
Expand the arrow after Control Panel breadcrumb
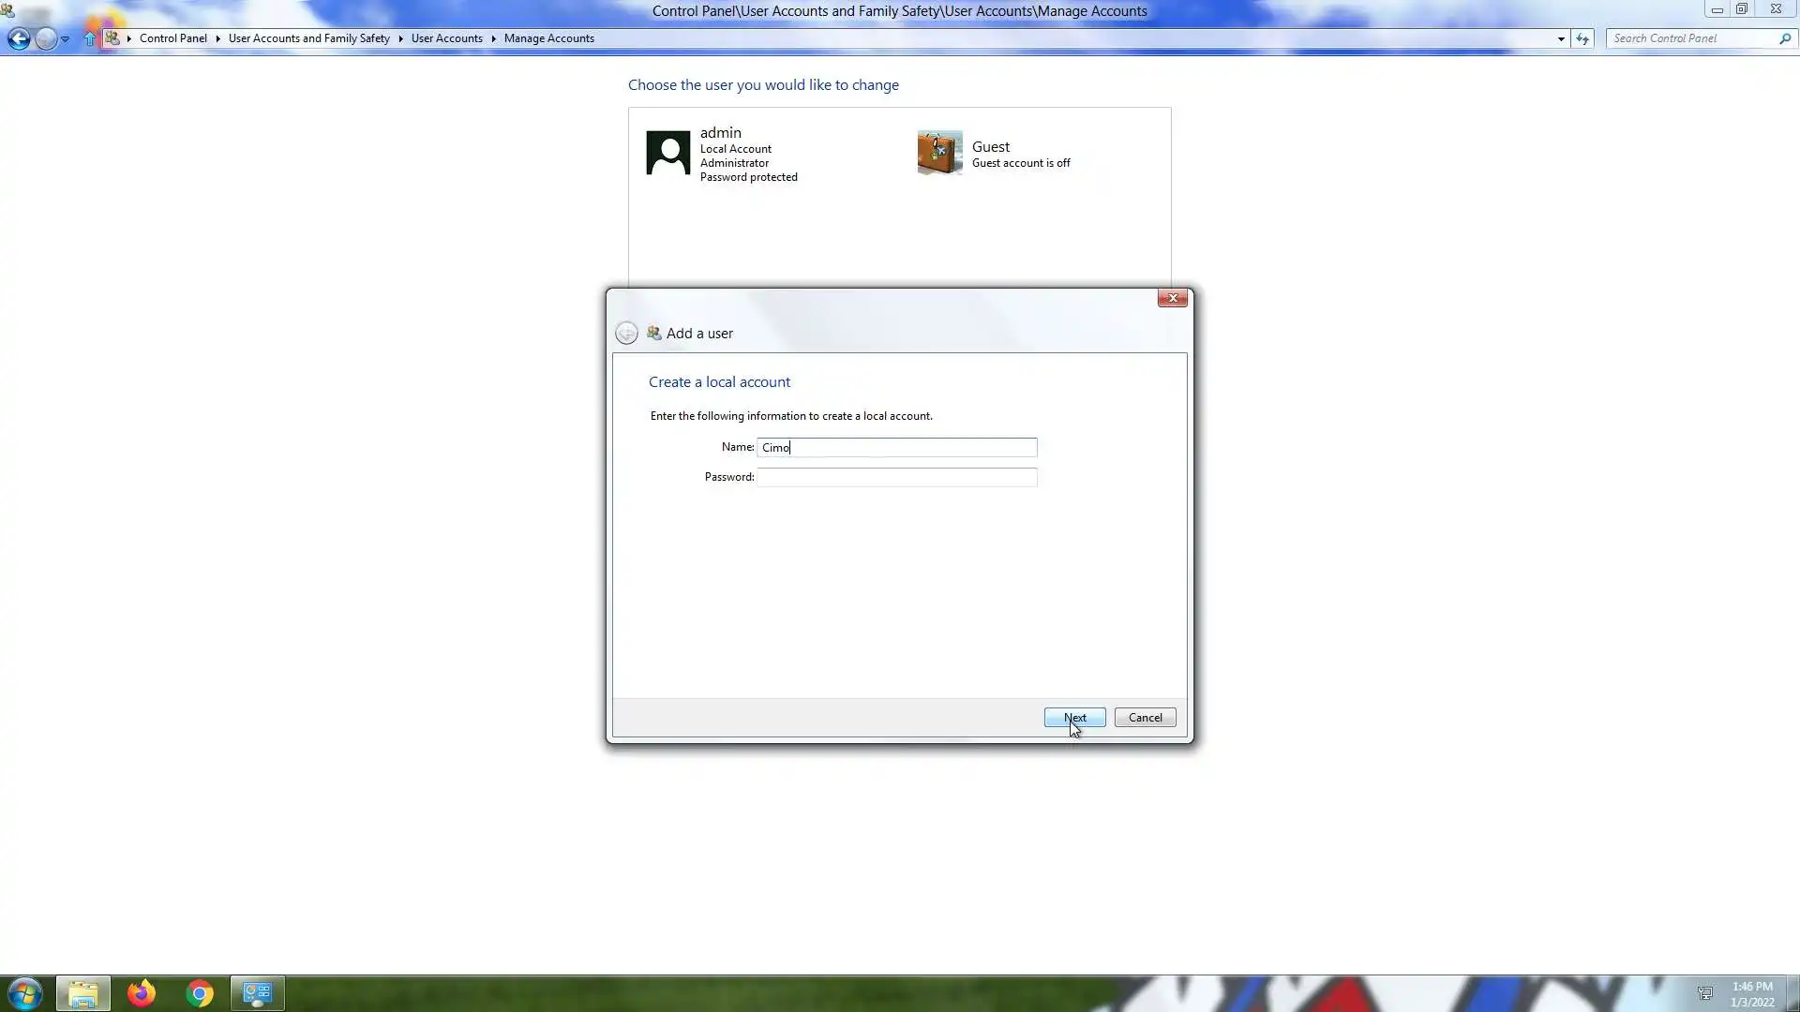(x=217, y=38)
